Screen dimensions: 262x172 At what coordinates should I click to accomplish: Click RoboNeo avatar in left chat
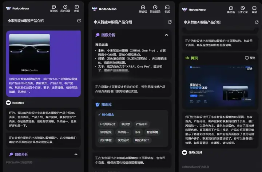tap(8, 102)
